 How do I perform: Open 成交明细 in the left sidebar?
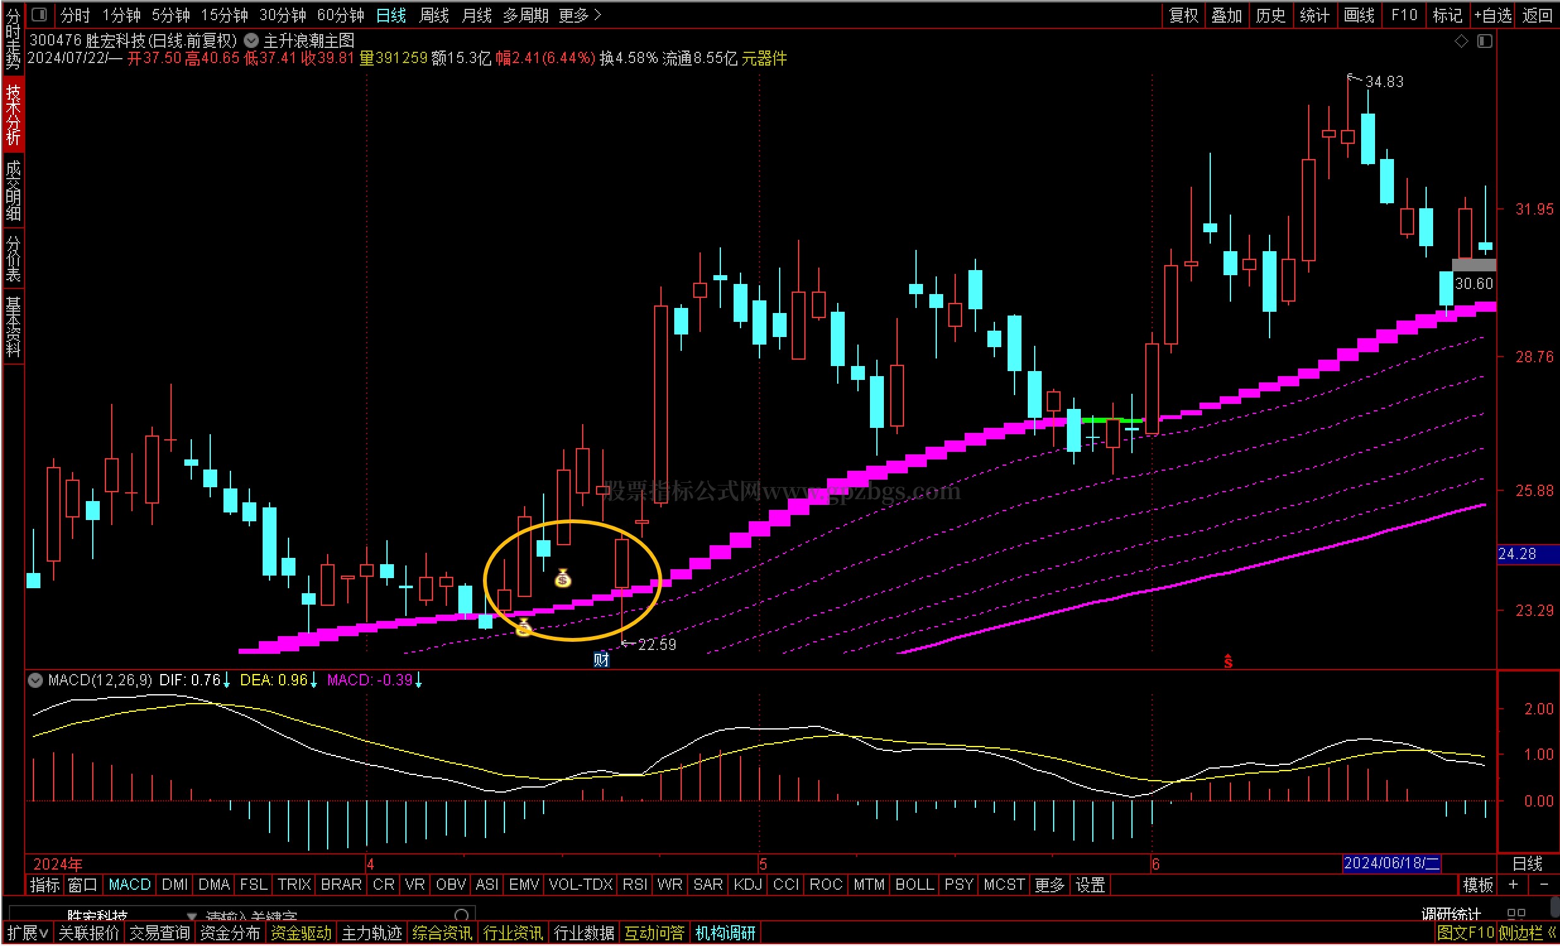click(13, 191)
